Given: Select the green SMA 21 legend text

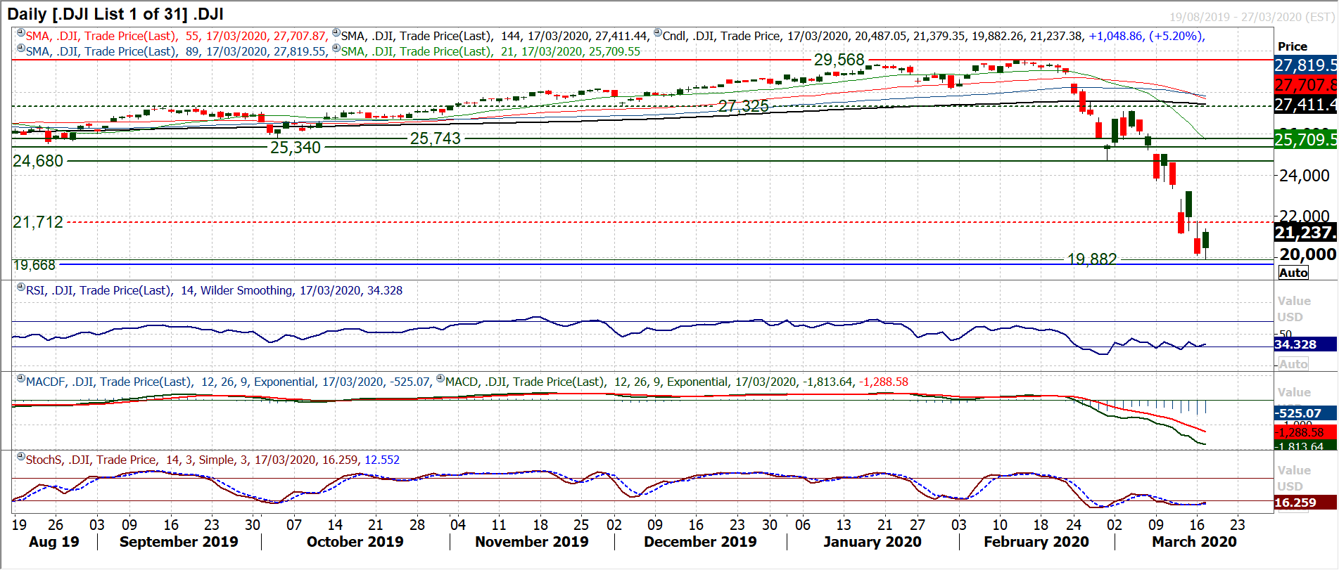Looking at the screenshot, I should point(490,51).
